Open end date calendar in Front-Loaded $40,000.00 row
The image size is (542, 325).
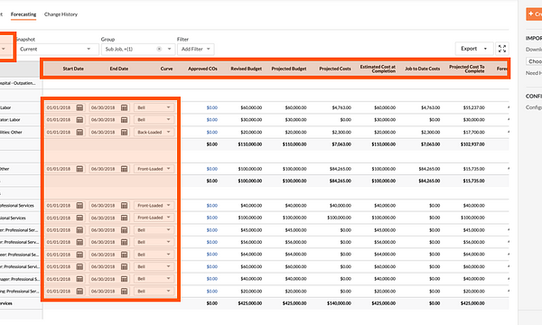click(x=124, y=206)
